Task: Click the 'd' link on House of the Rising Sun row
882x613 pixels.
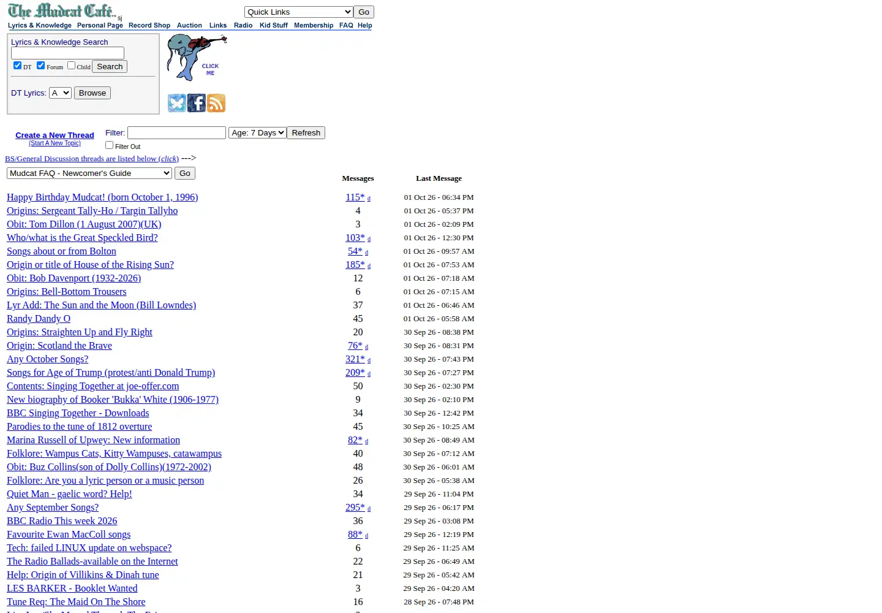Action: click(369, 266)
